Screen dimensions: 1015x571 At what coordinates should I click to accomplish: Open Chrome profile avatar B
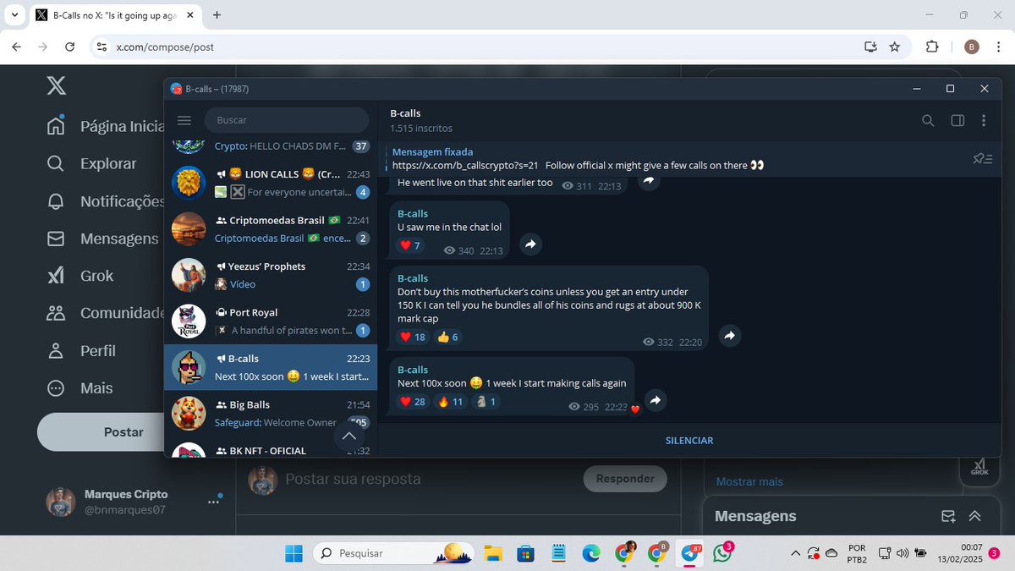[x=972, y=47]
